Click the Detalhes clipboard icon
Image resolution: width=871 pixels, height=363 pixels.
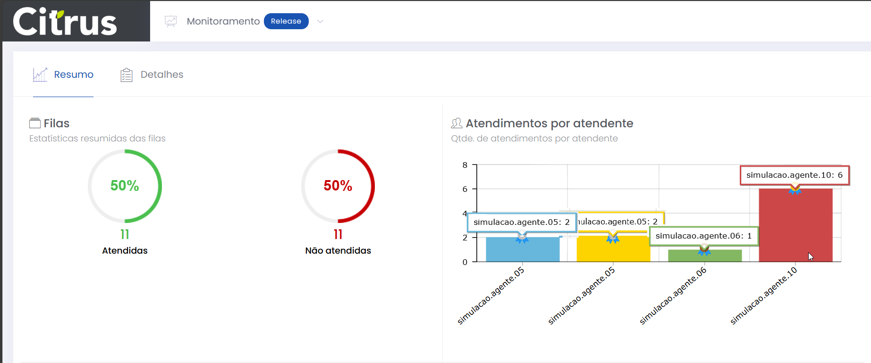(127, 75)
